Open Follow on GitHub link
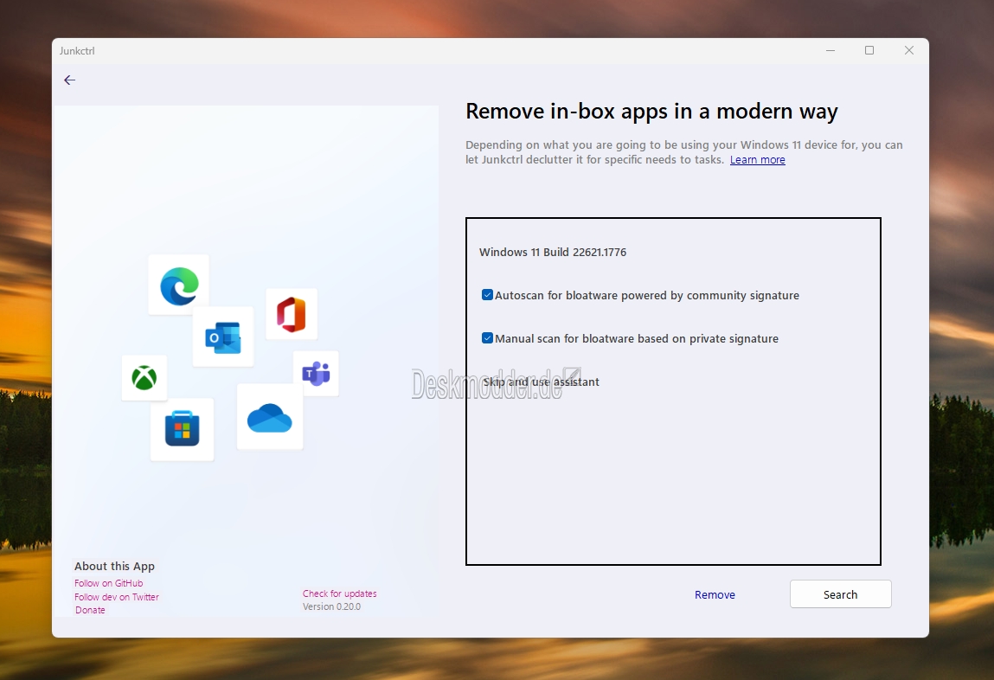This screenshot has width=994, height=680. coord(108,583)
